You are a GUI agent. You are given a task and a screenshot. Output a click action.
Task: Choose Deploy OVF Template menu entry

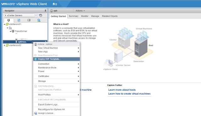point(57,59)
